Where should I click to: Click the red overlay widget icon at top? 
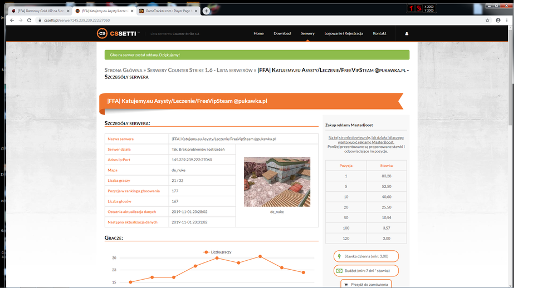tap(411, 8)
